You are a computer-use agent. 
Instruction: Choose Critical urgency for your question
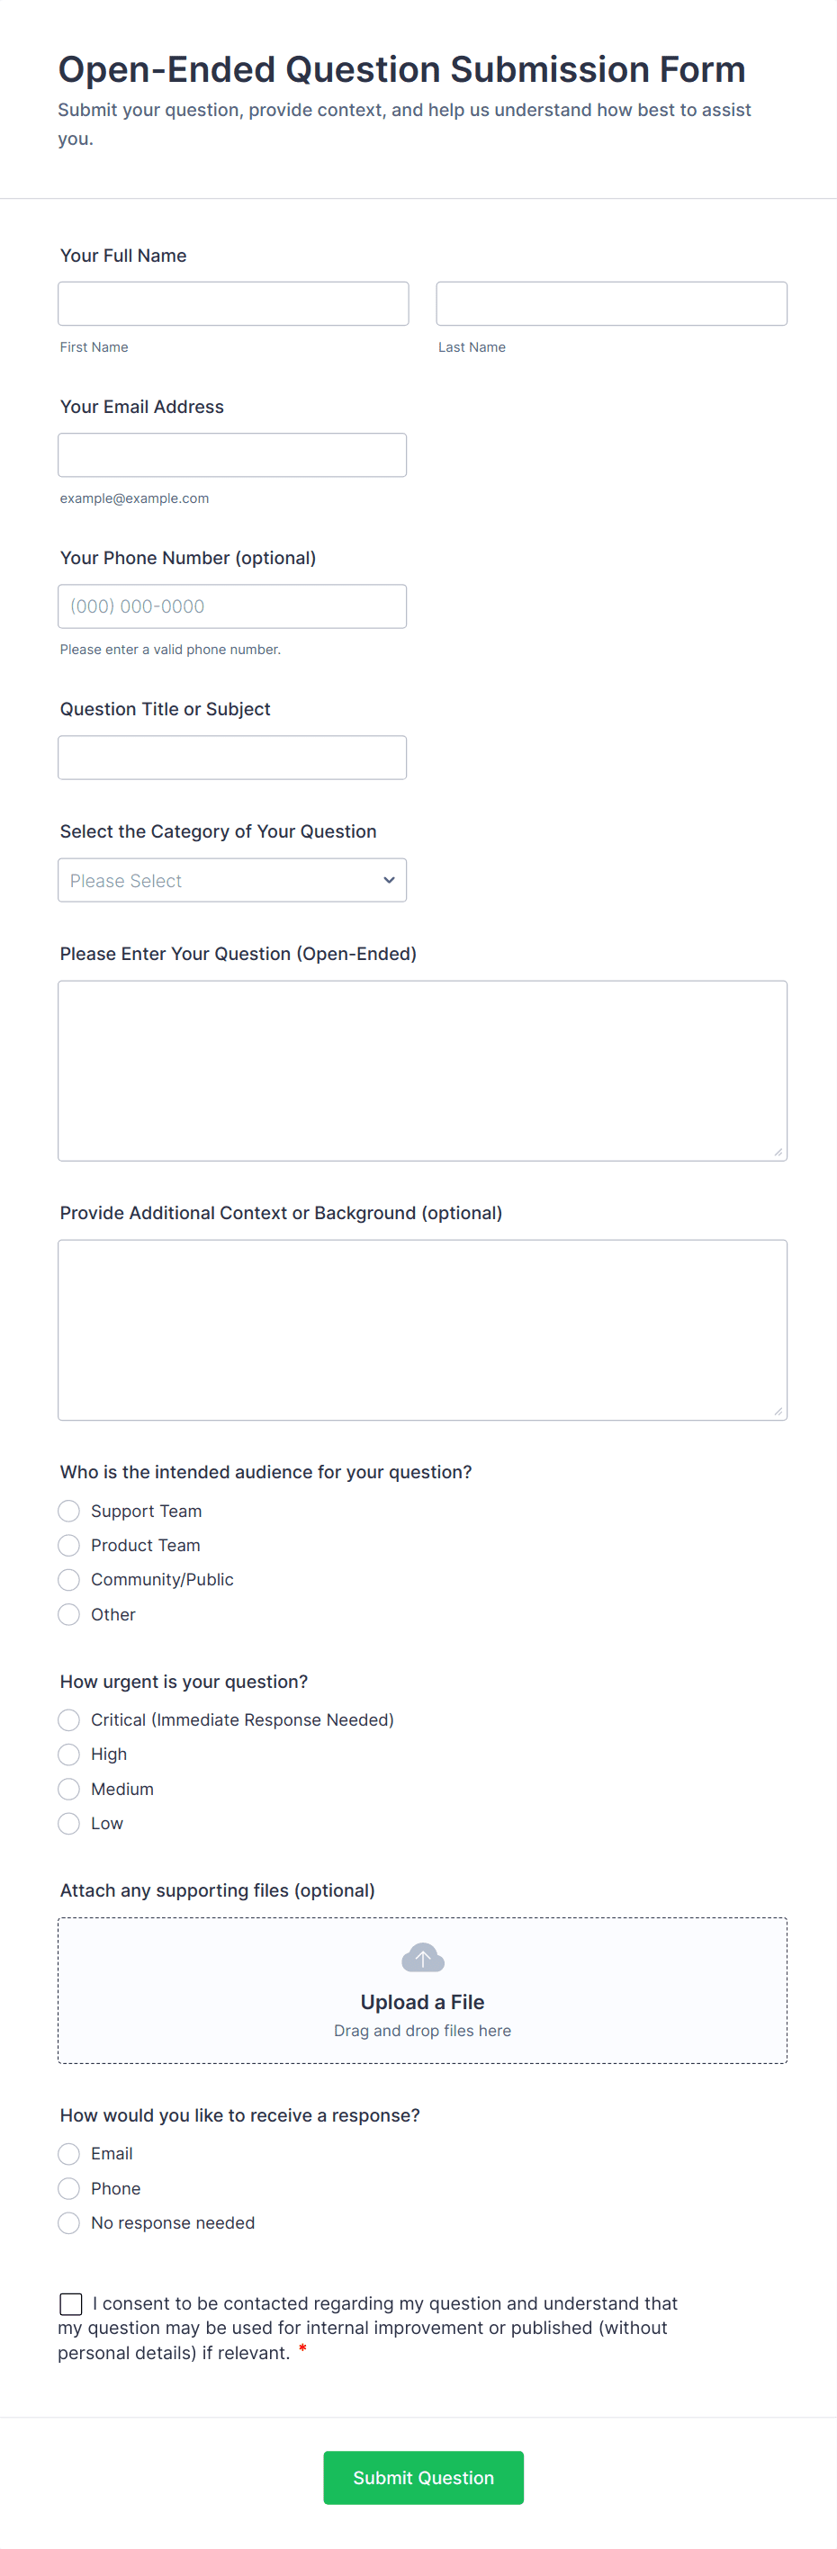68,1719
